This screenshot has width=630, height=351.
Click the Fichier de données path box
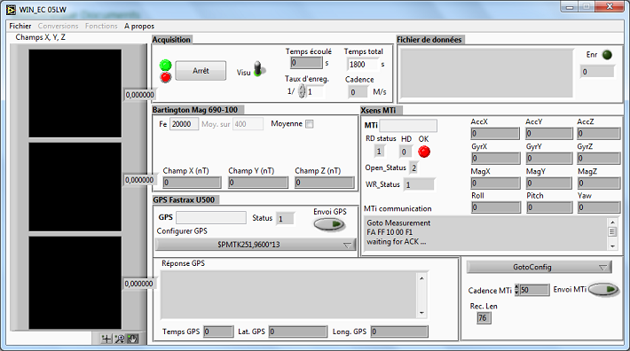pyautogui.click(x=486, y=73)
